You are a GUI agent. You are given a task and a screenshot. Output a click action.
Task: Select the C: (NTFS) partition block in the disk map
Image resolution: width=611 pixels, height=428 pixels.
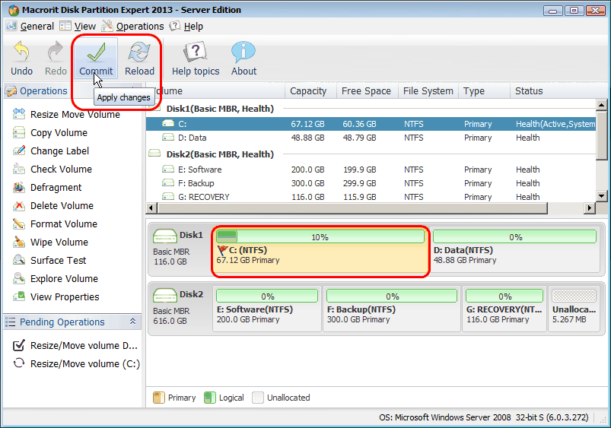320,251
